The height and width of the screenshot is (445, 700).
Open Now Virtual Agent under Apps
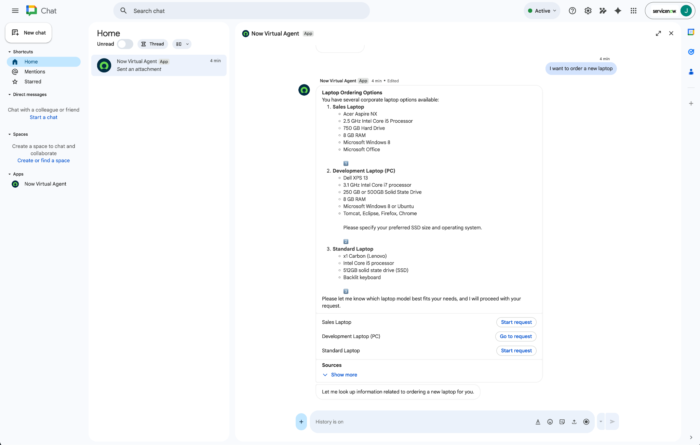[44, 184]
